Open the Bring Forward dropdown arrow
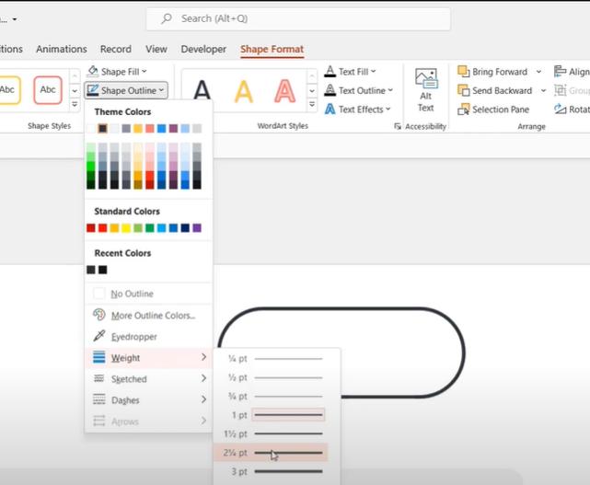The width and height of the screenshot is (590, 485). (x=538, y=72)
